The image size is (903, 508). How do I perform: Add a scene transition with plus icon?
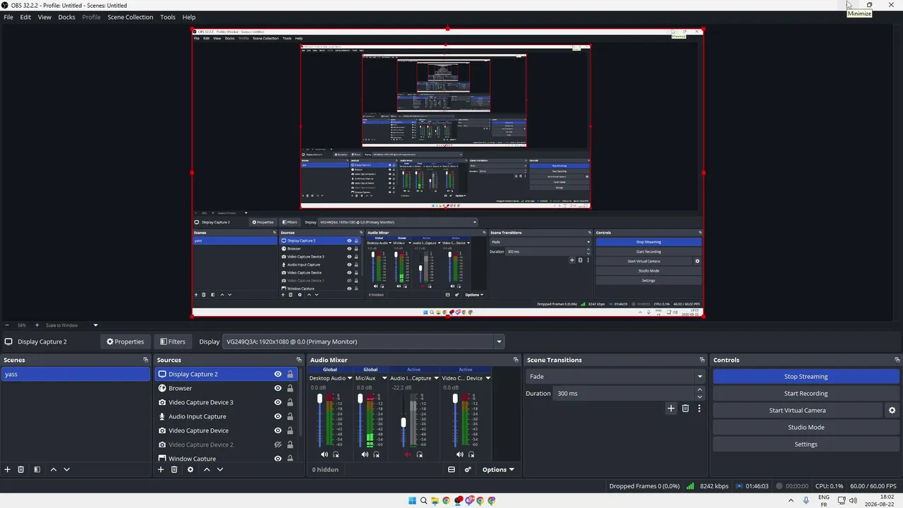671,408
